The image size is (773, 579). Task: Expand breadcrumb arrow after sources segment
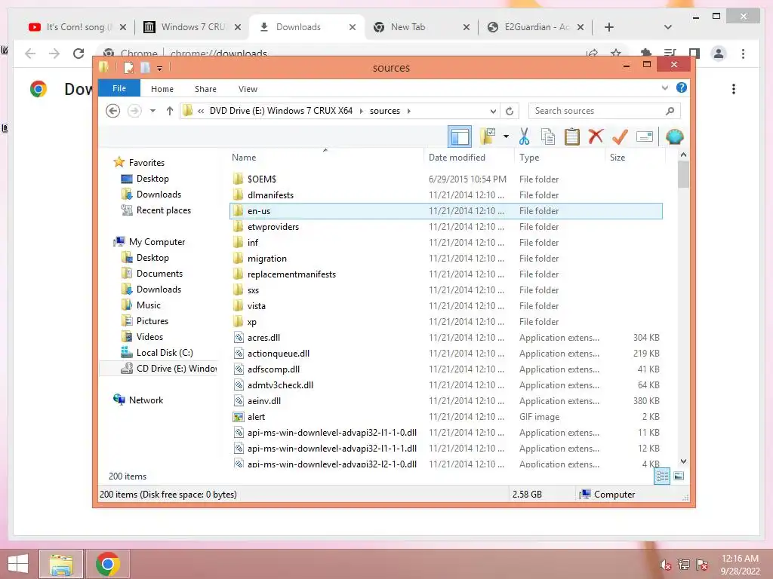(408, 111)
